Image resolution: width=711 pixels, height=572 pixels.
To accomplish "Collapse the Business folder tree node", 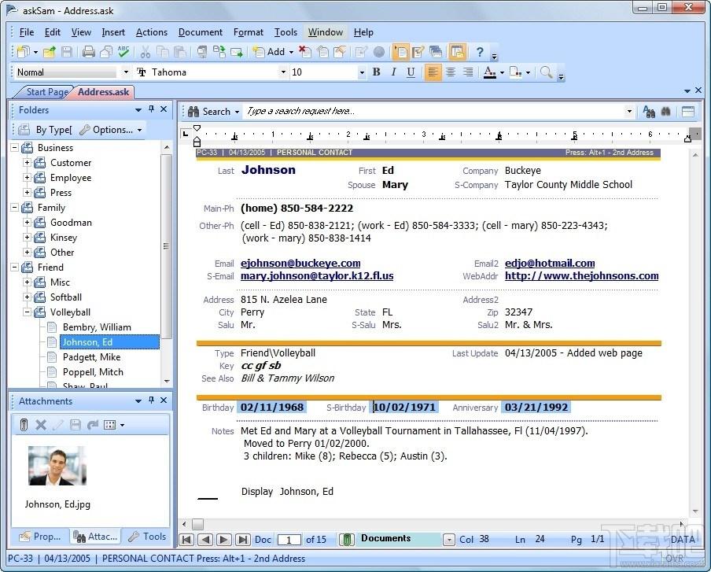I will click(14, 148).
